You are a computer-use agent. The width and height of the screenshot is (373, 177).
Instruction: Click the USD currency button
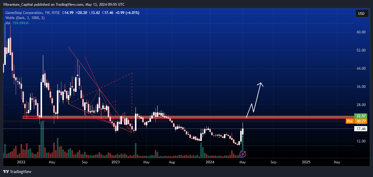(361, 14)
